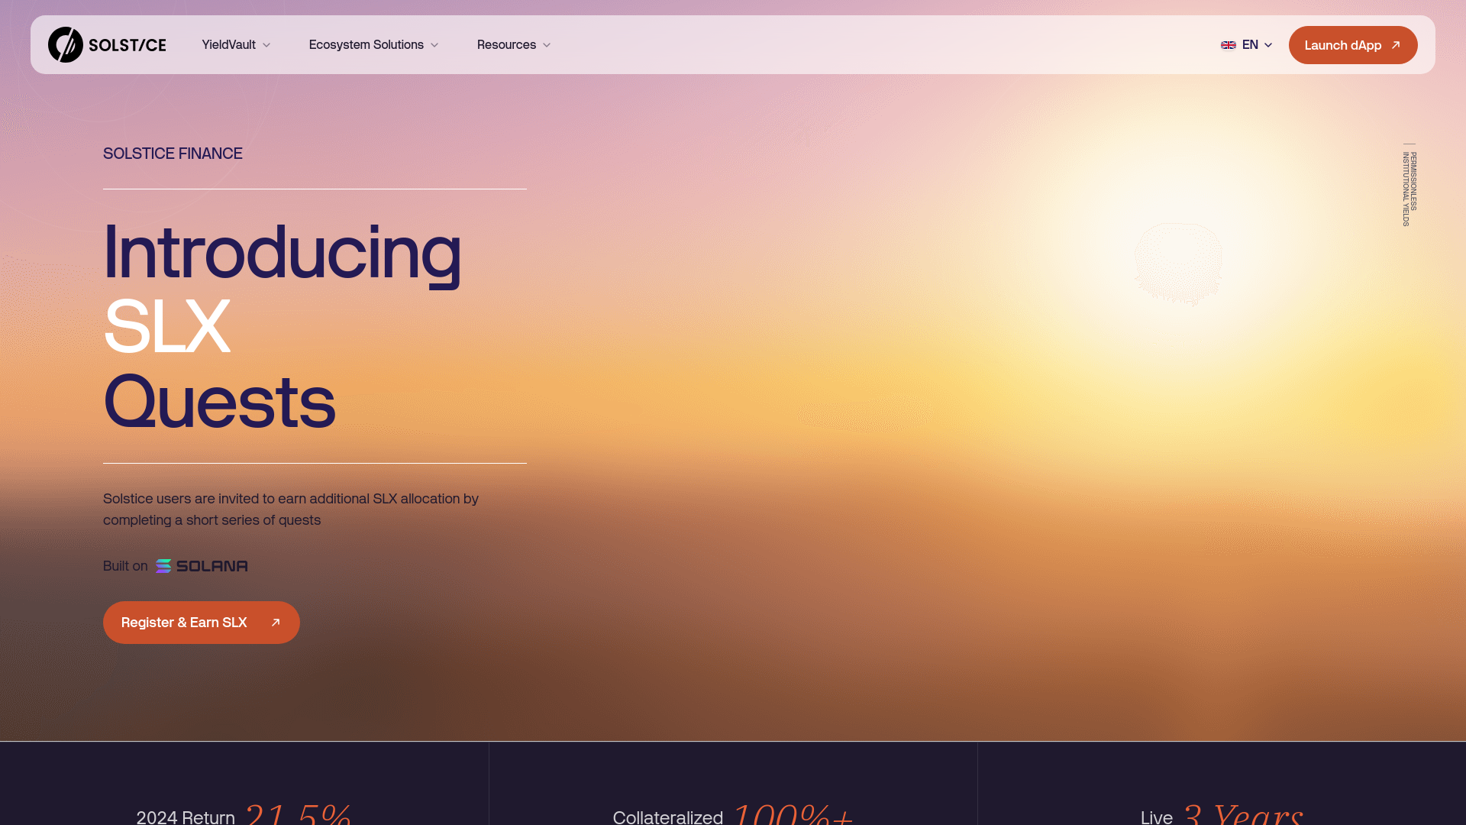Click the Solstice logo icon
This screenshot has width=1466, height=825.
tap(66, 45)
